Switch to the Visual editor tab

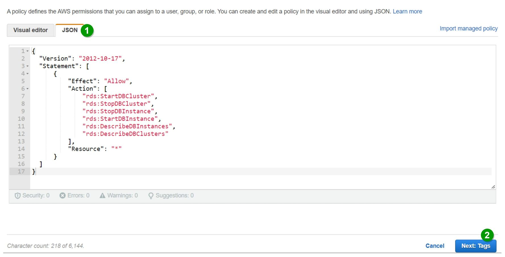pyautogui.click(x=30, y=30)
